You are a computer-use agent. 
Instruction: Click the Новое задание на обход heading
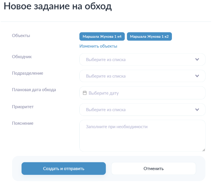pyautogui.click(x=58, y=7)
